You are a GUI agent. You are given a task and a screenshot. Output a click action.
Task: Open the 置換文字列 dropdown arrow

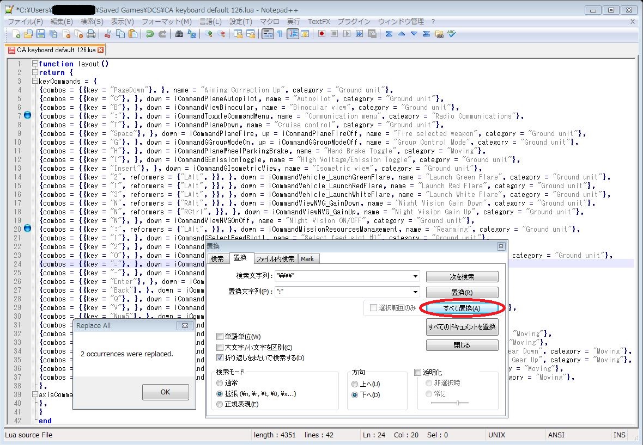click(x=416, y=292)
